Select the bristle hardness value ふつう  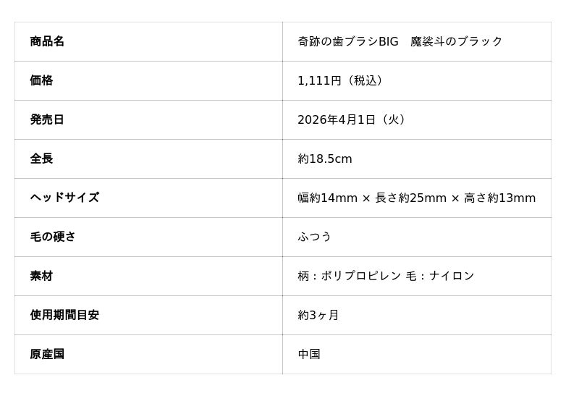click(x=315, y=237)
